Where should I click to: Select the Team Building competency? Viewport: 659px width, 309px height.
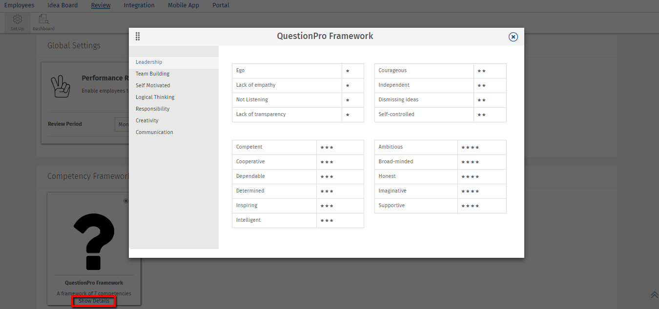point(174,74)
